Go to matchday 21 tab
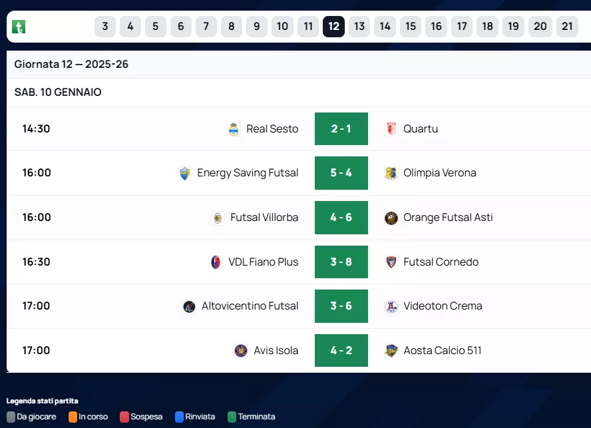 [x=567, y=27]
